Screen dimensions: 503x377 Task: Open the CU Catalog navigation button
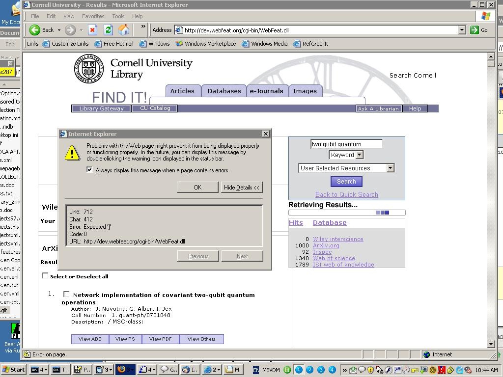point(155,108)
